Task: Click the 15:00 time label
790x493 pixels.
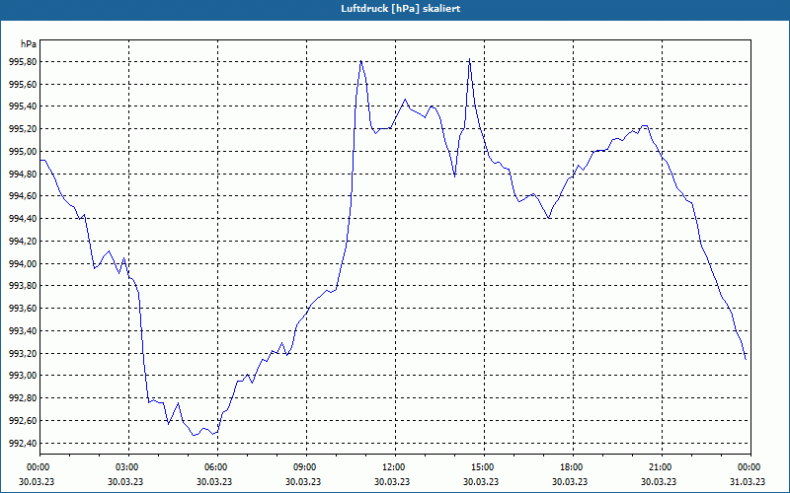Action: (484, 467)
